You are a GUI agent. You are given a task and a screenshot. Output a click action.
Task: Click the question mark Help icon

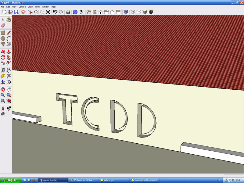(81, 12)
